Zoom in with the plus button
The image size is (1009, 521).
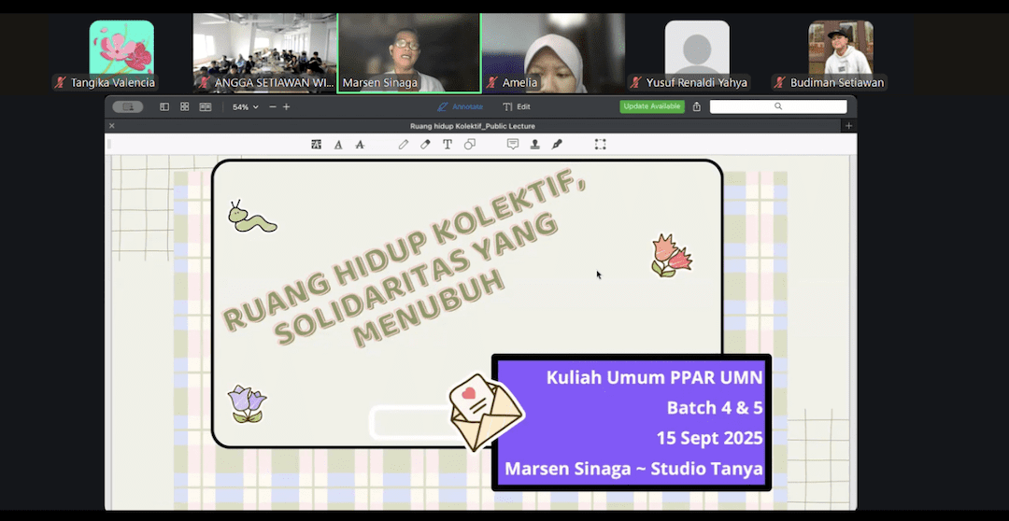coord(287,107)
